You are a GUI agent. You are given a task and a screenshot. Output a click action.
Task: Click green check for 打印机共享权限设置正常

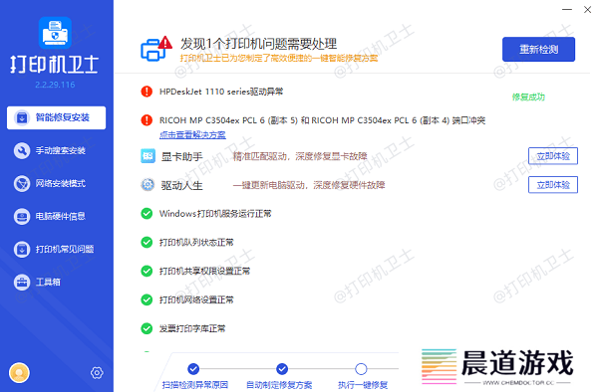point(147,271)
